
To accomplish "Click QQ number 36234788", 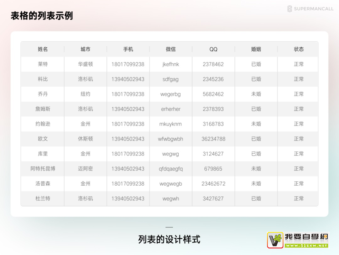I will coord(213,139).
